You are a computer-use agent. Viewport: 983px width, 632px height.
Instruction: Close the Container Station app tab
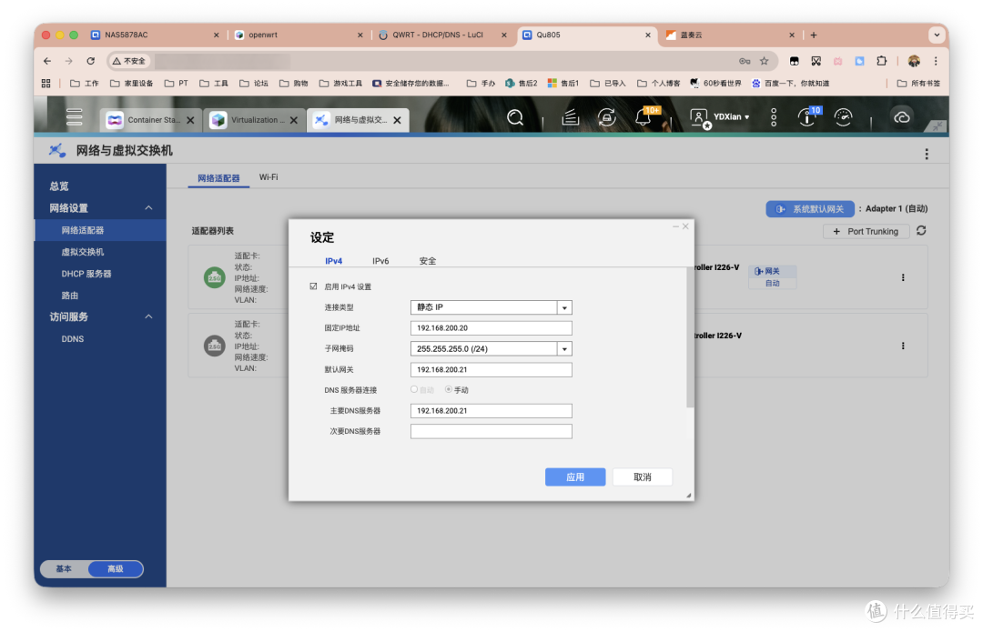tap(190, 120)
